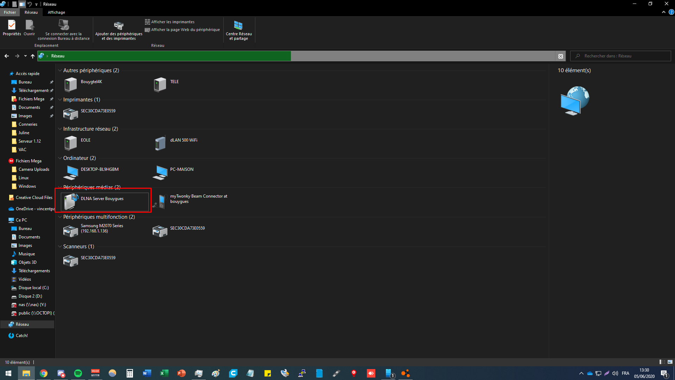675x380 pixels.
Task: Switch to the Réseau ribbon tab
Action: (31, 12)
